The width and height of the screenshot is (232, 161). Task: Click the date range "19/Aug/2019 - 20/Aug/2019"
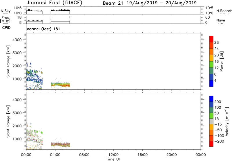tap(162, 3)
